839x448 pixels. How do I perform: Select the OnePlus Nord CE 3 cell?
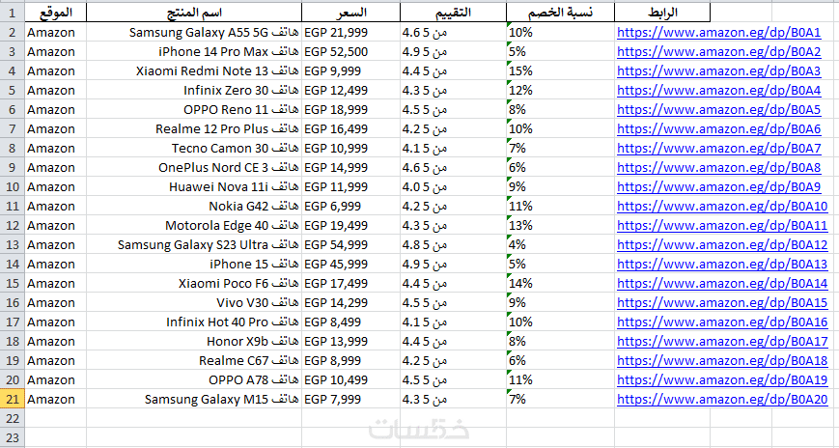[194, 168]
